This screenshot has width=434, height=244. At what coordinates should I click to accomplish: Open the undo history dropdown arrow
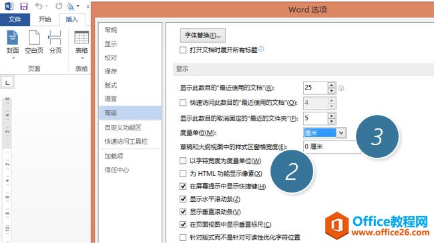[47, 6]
